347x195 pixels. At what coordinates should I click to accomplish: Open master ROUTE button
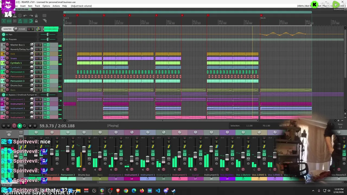click(x=38, y=29)
